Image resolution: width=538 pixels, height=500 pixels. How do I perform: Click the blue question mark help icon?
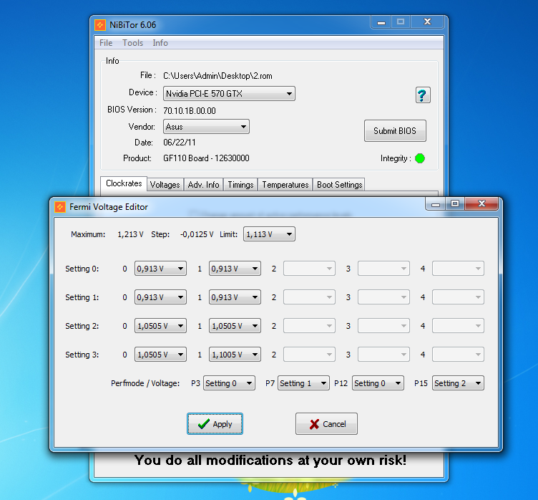coord(422,95)
